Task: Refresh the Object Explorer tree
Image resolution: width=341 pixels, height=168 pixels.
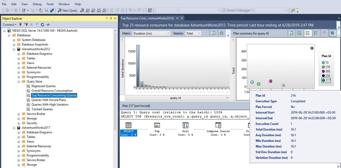Action: point(42,25)
